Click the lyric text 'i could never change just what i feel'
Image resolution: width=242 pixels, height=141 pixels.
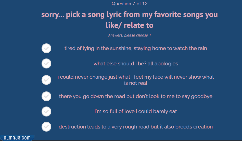[135, 77]
